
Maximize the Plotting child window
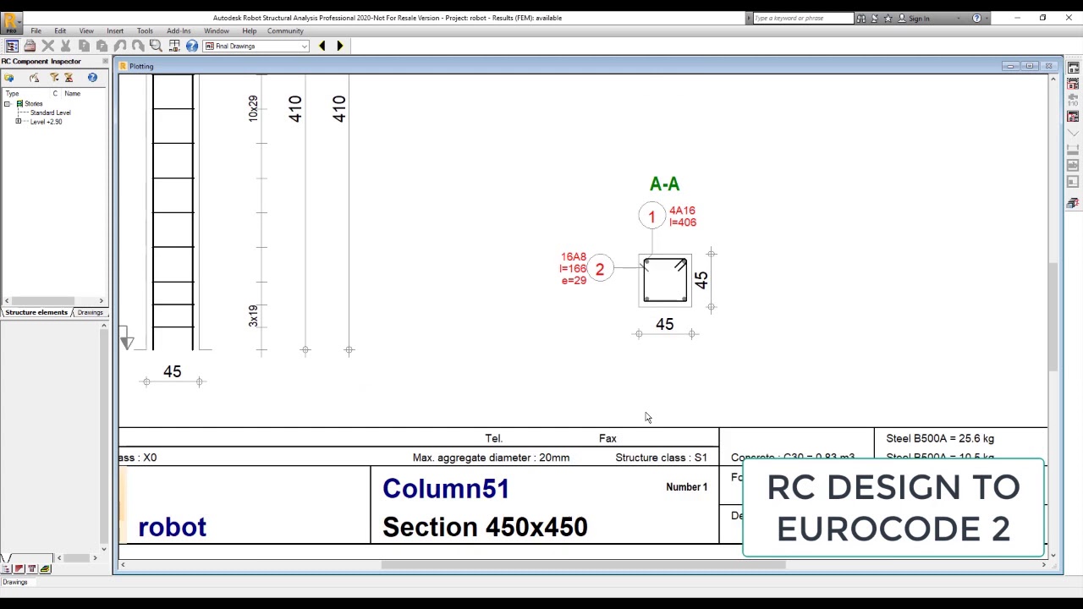pos(1030,66)
